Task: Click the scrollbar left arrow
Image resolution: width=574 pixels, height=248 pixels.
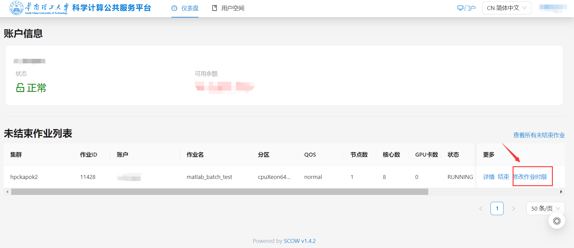Action: pyautogui.click(x=7, y=192)
